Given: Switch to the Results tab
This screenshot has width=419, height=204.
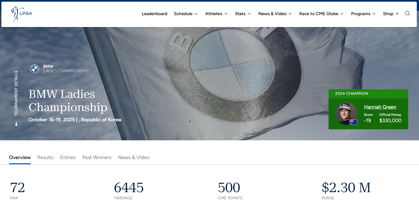Looking at the screenshot, I should (45, 157).
